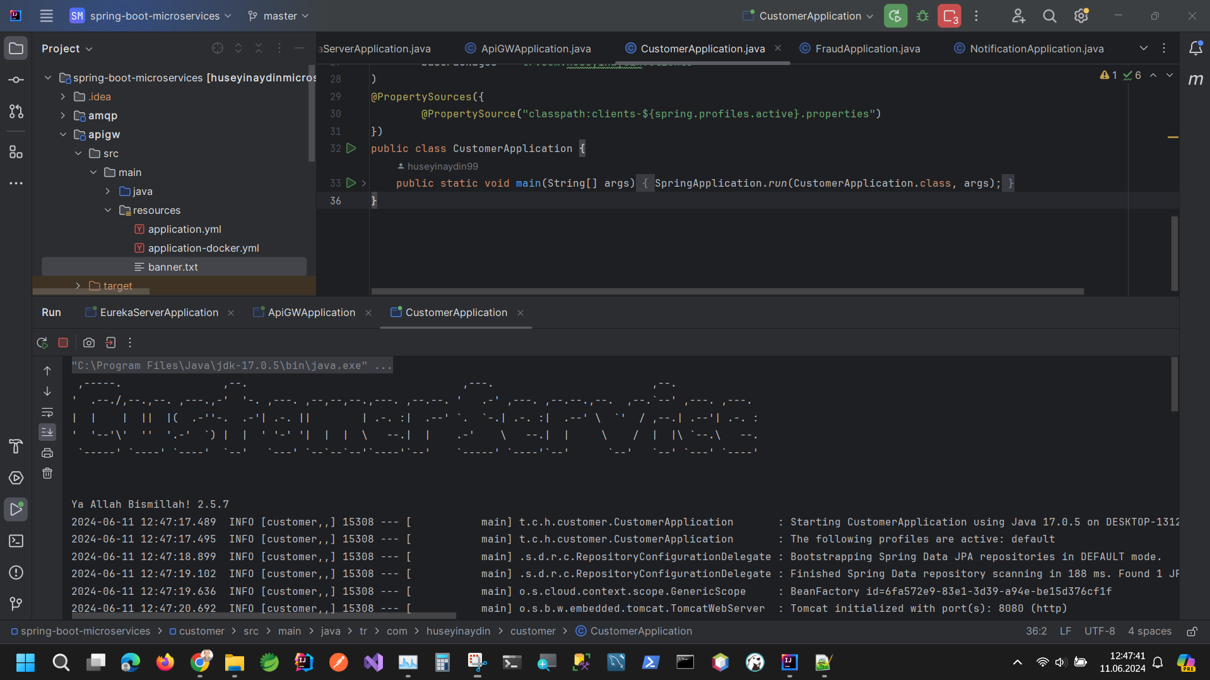
Task: Expand folded main method body
Action: click(x=364, y=183)
